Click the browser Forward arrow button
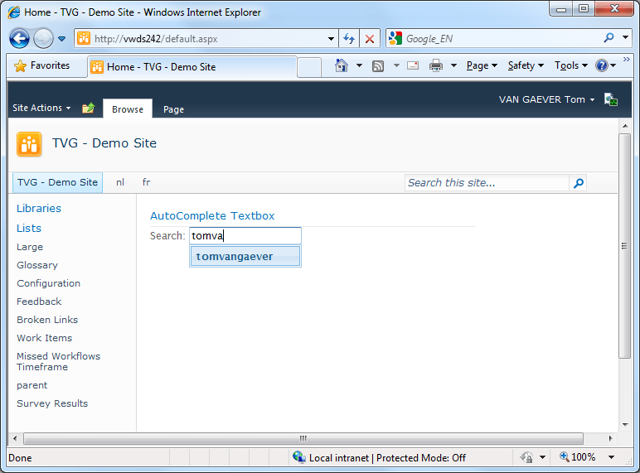This screenshot has width=640, height=473. (43, 39)
